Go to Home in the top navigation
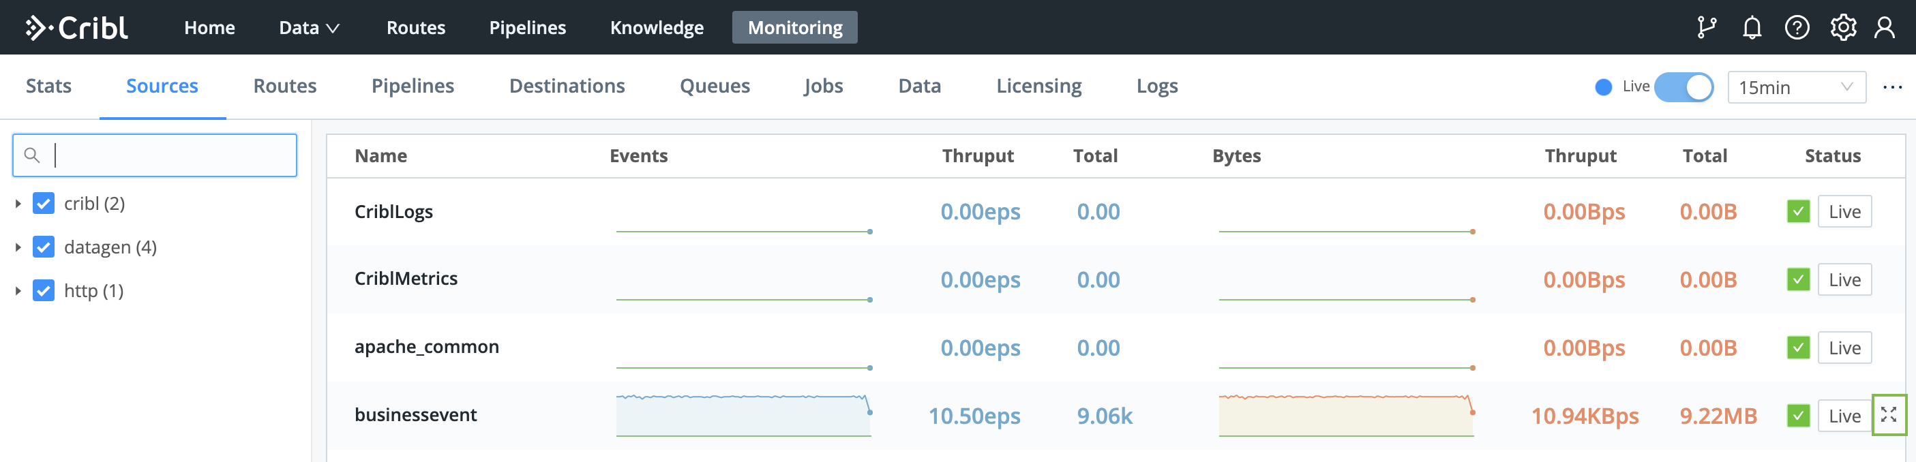 210,27
